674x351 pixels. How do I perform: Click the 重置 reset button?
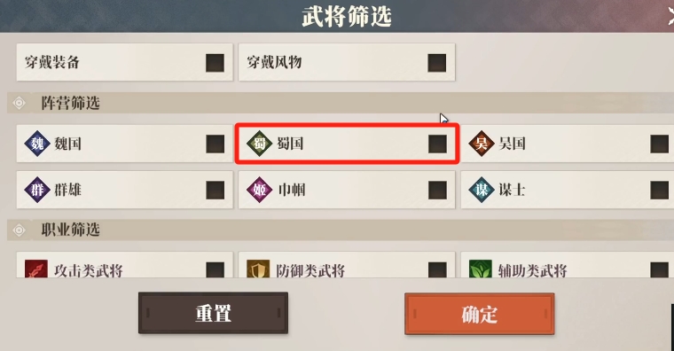[213, 313]
